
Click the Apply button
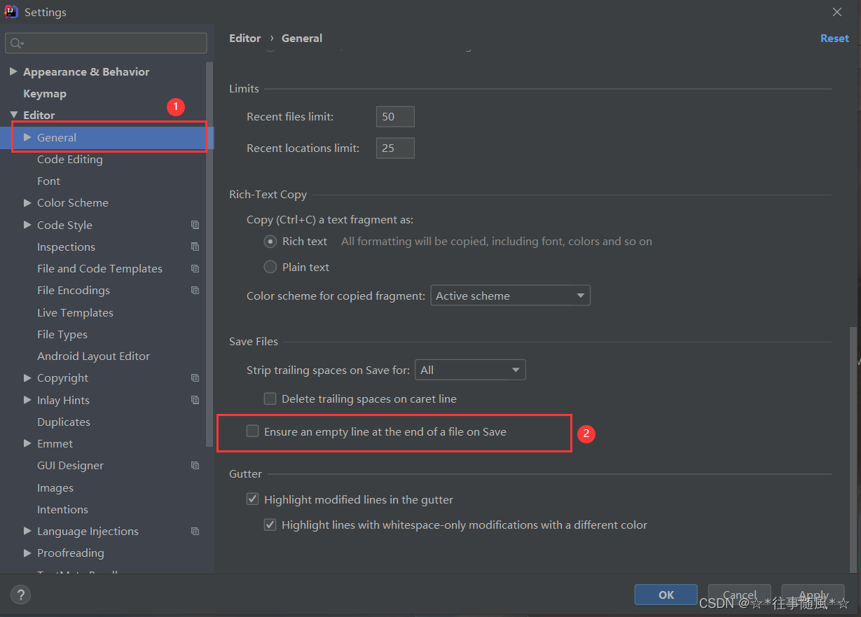[813, 595]
